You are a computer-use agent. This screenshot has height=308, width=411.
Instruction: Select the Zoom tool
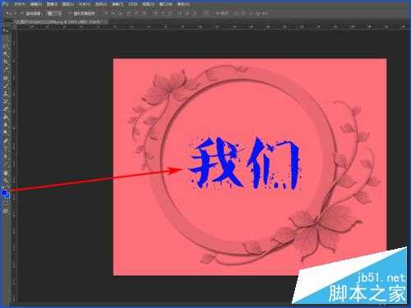pyautogui.click(x=6, y=181)
